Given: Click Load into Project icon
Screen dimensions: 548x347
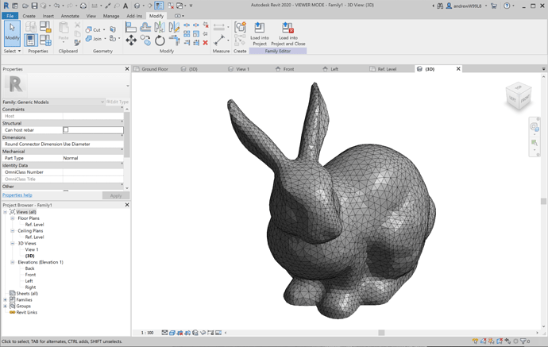Looking at the screenshot, I should [259, 29].
